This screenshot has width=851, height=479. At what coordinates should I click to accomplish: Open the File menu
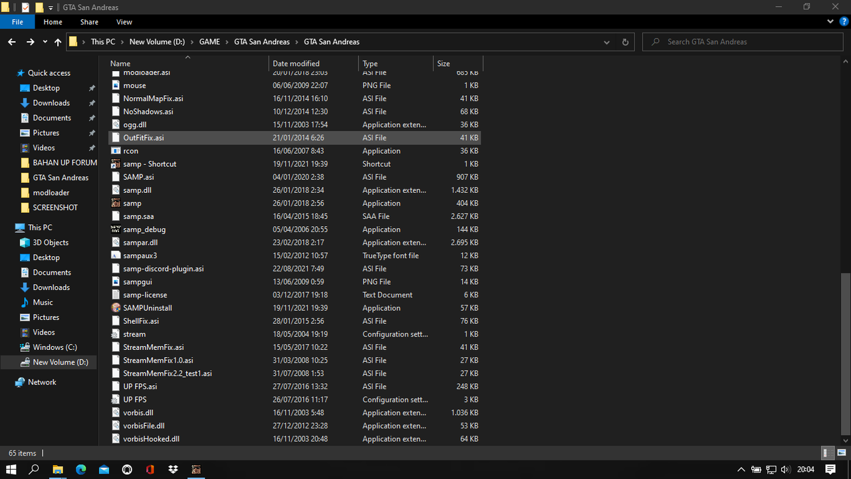pyautogui.click(x=17, y=22)
